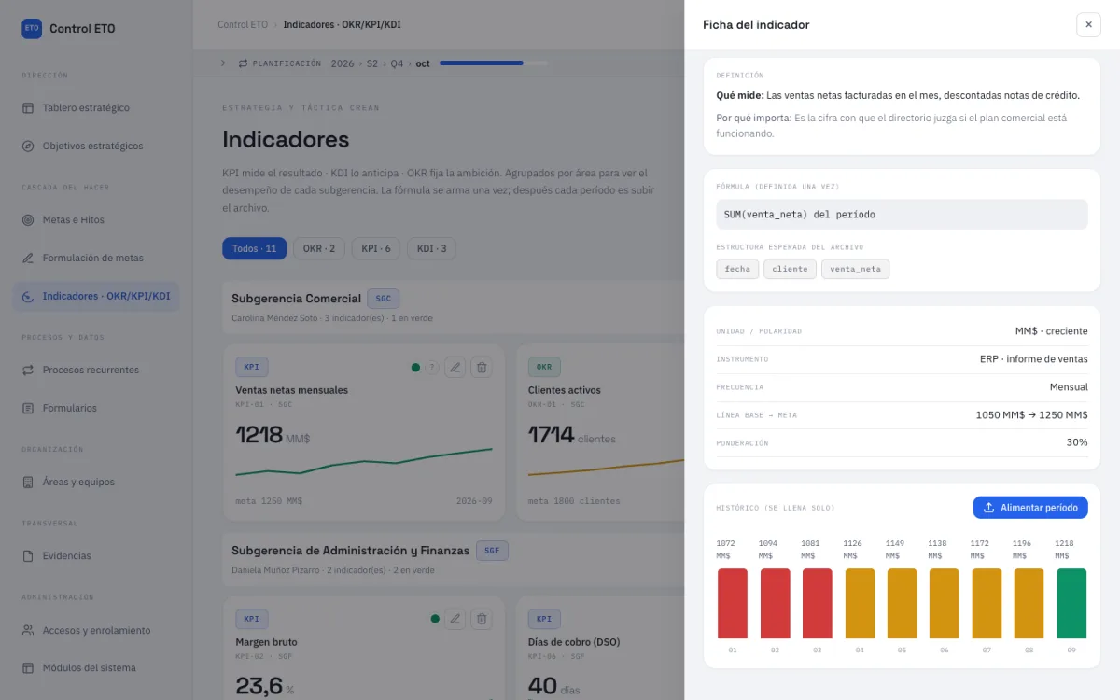Viewport: 1120px width, 700px height.
Task: Open Áreas y equipos building icon
Action: click(x=28, y=483)
